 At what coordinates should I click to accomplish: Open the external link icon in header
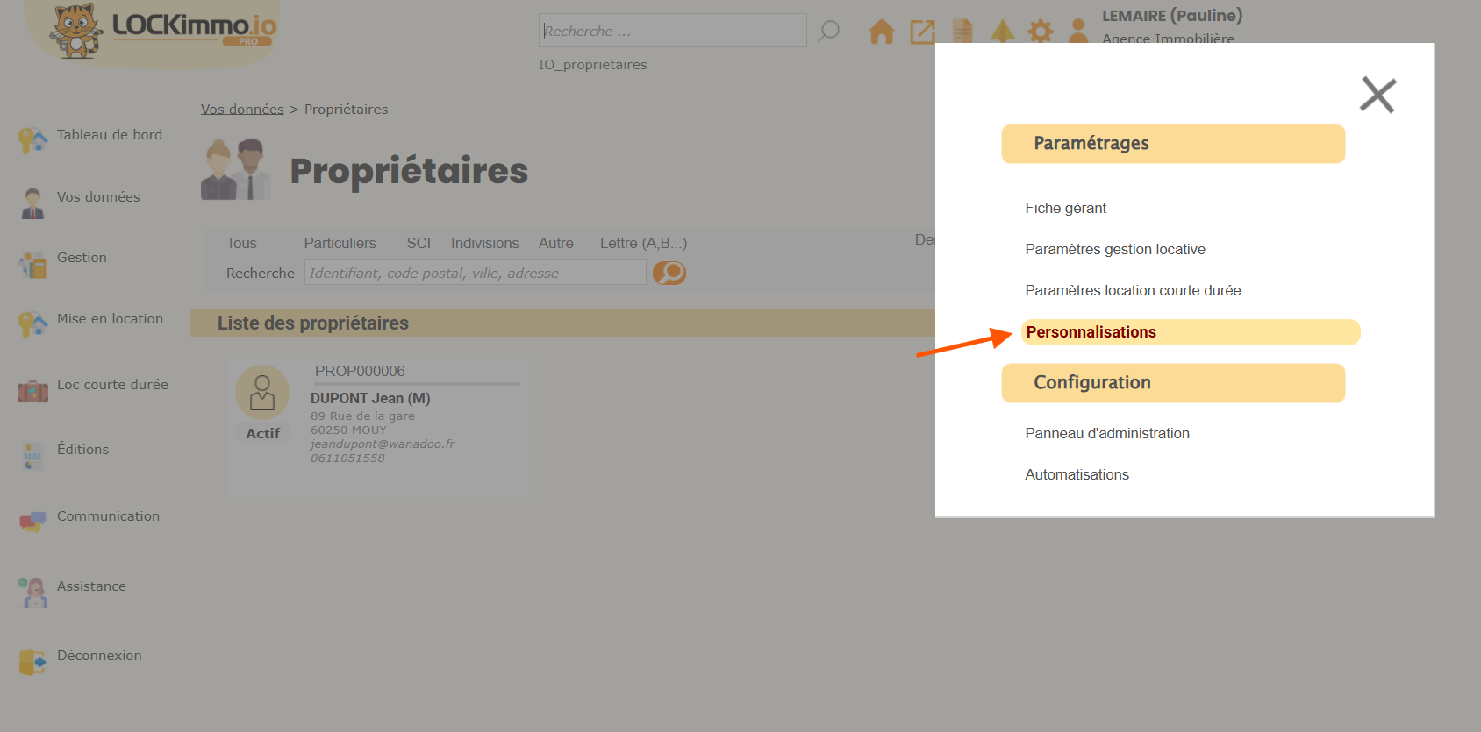coord(922,32)
